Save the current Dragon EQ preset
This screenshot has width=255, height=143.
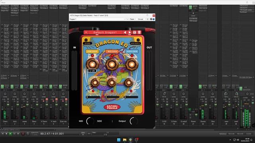135,33
